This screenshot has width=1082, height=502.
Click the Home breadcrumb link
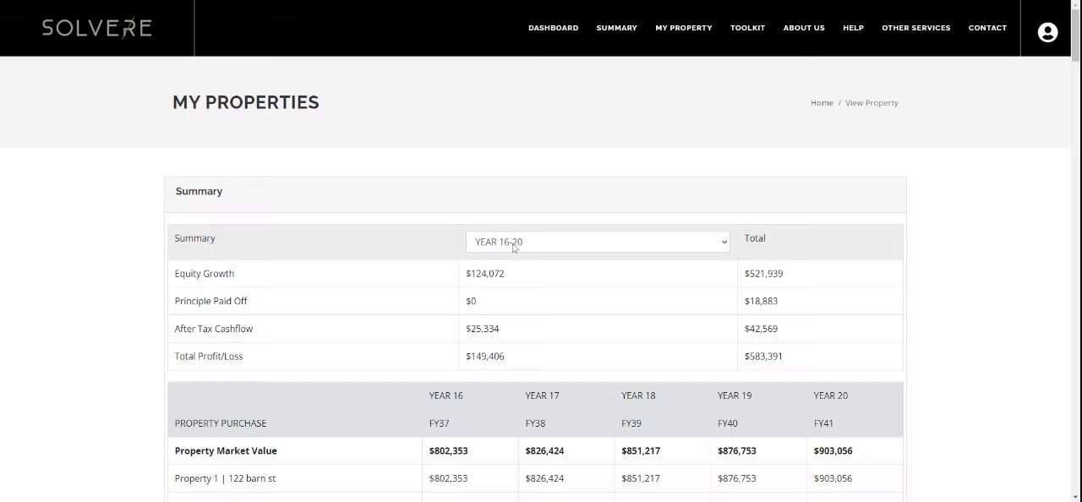point(822,103)
